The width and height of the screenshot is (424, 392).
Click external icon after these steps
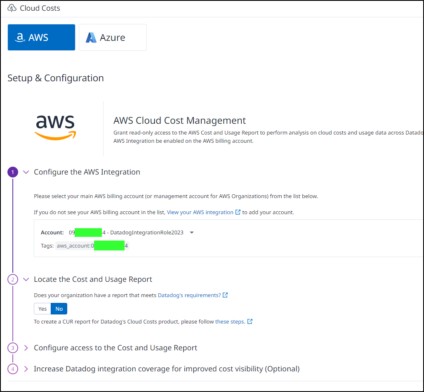click(x=250, y=321)
